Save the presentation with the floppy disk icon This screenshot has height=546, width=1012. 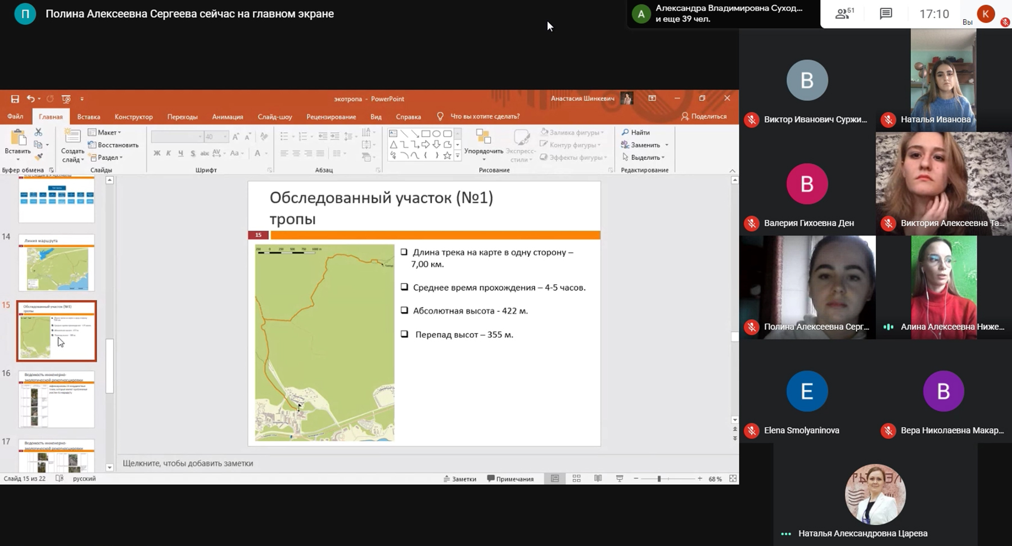15,99
